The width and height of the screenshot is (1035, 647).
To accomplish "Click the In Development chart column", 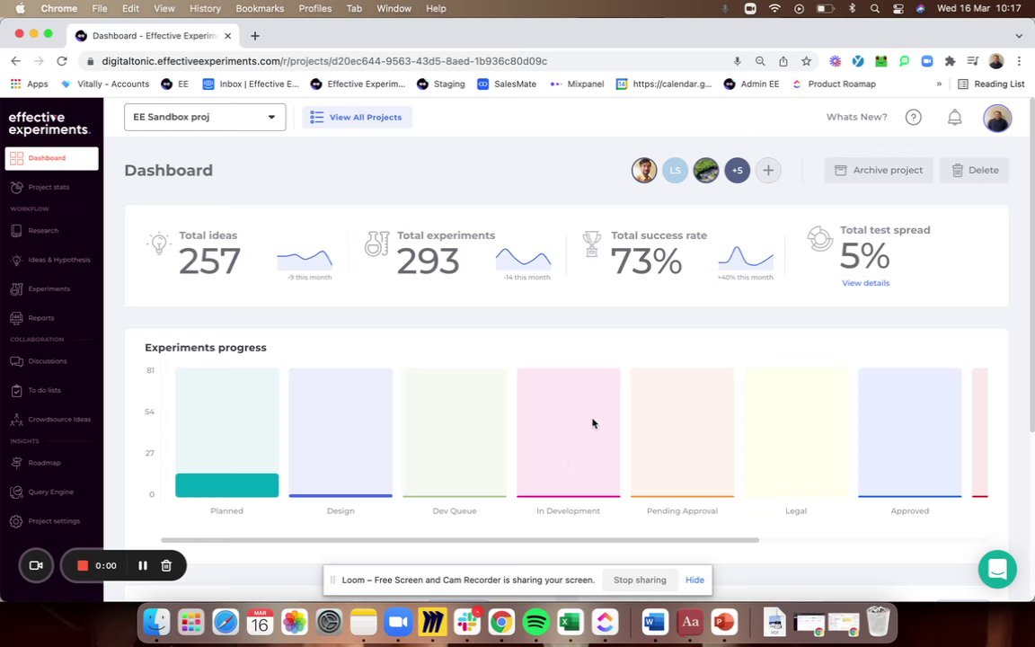I will pos(569,432).
